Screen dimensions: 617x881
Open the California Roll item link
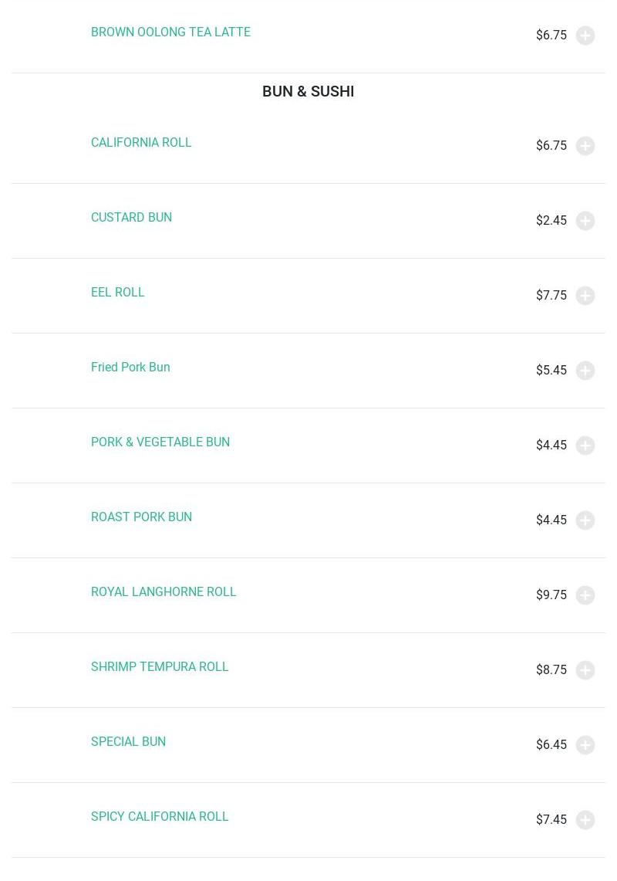point(141,143)
